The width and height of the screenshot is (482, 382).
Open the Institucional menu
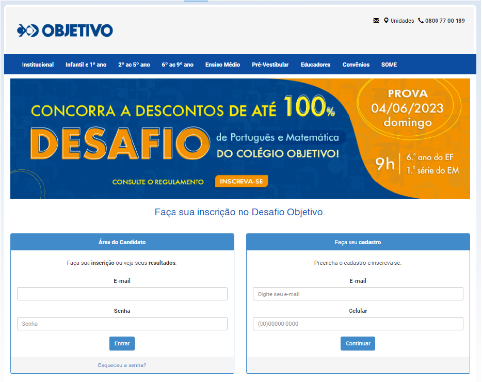(x=38, y=65)
